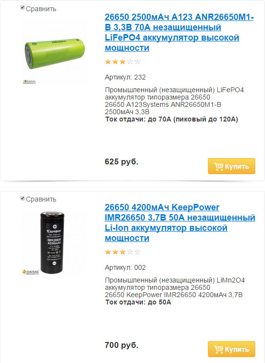
Task: Click Купить button for the 700 руб. item
Action: pos(231,349)
